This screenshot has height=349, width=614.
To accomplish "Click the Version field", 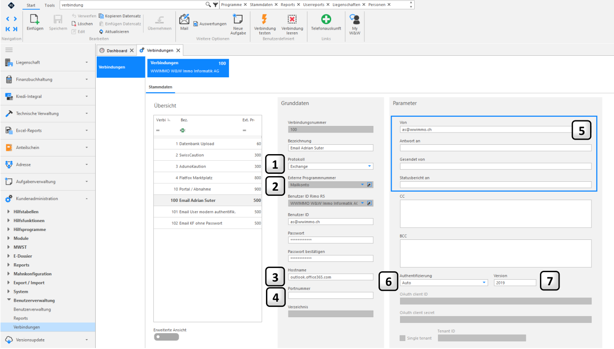I will [x=515, y=283].
